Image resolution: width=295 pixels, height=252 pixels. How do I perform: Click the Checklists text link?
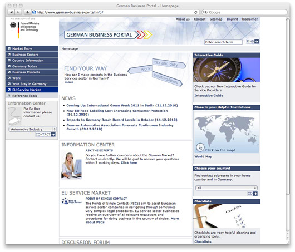coord(203,241)
